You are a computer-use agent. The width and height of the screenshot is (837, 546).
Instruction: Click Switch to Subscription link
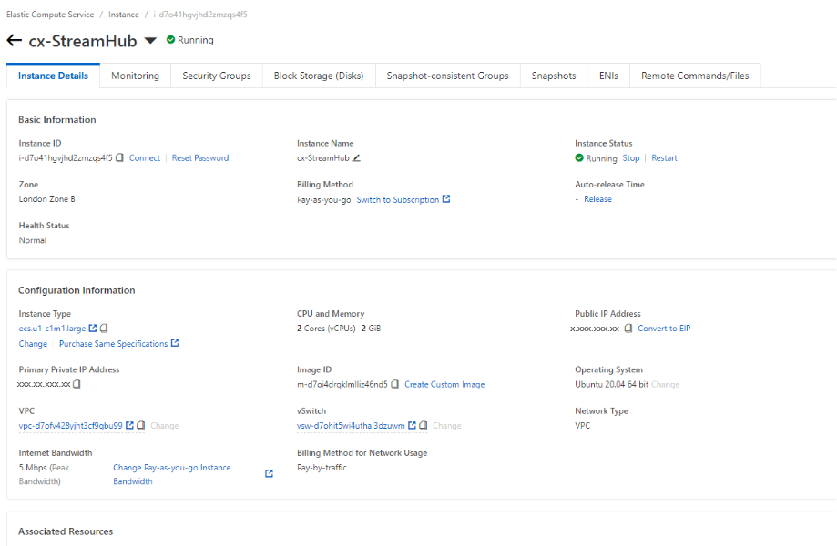pyautogui.click(x=398, y=200)
